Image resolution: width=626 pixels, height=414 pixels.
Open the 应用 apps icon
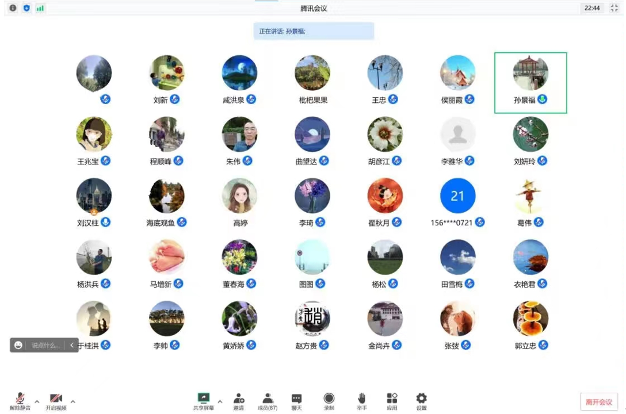(x=392, y=401)
